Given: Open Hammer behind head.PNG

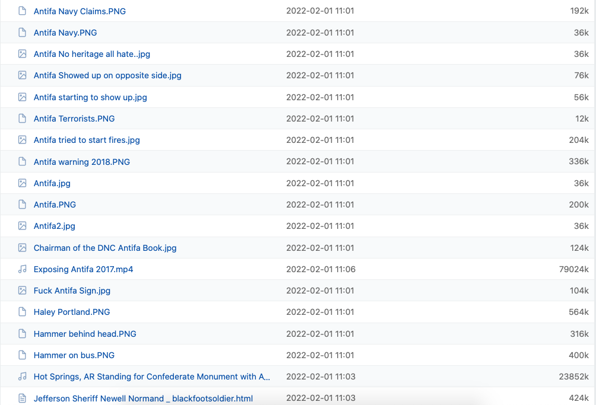Looking at the screenshot, I should click(85, 334).
